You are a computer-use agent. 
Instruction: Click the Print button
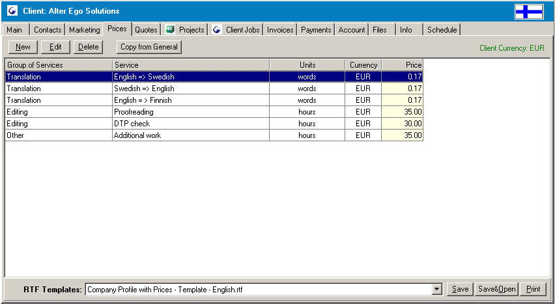pos(533,289)
